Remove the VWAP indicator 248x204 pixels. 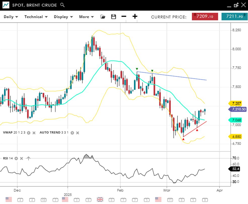34,133
